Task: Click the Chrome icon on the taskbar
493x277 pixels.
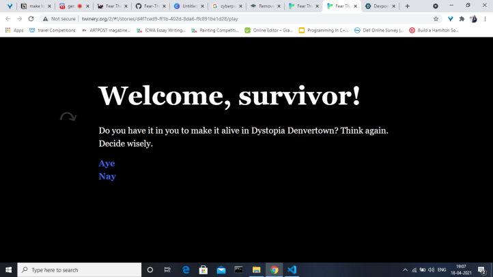Action: click(x=274, y=269)
